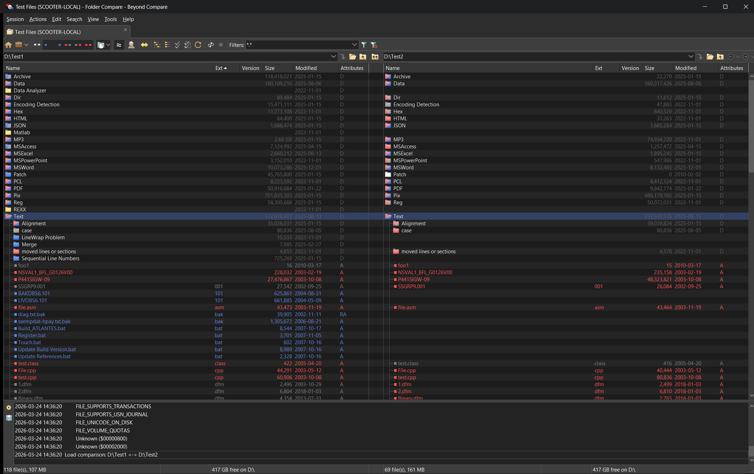Click the log panel gear icon
The image size is (754, 474).
point(9,407)
